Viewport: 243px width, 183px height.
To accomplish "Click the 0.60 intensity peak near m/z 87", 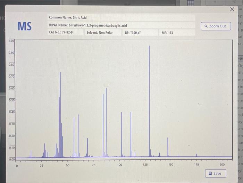I will (x=106, y=123).
